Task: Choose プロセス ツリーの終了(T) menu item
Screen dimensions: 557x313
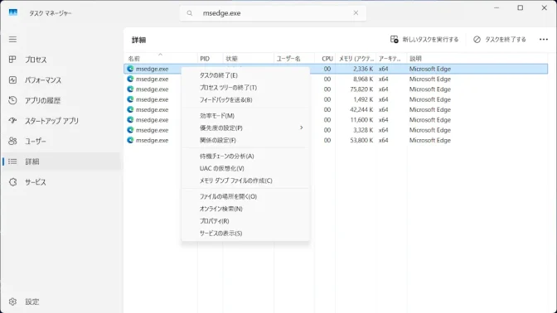Action: 245,88
